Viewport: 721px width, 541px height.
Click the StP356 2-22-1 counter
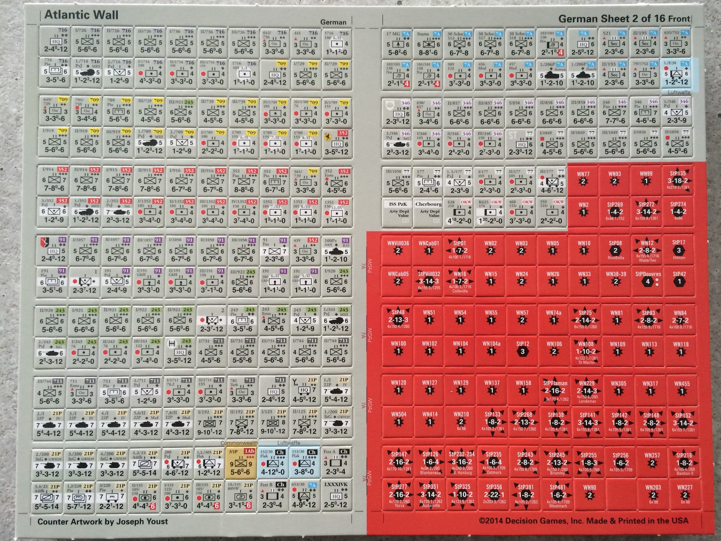click(x=494, y=495)
